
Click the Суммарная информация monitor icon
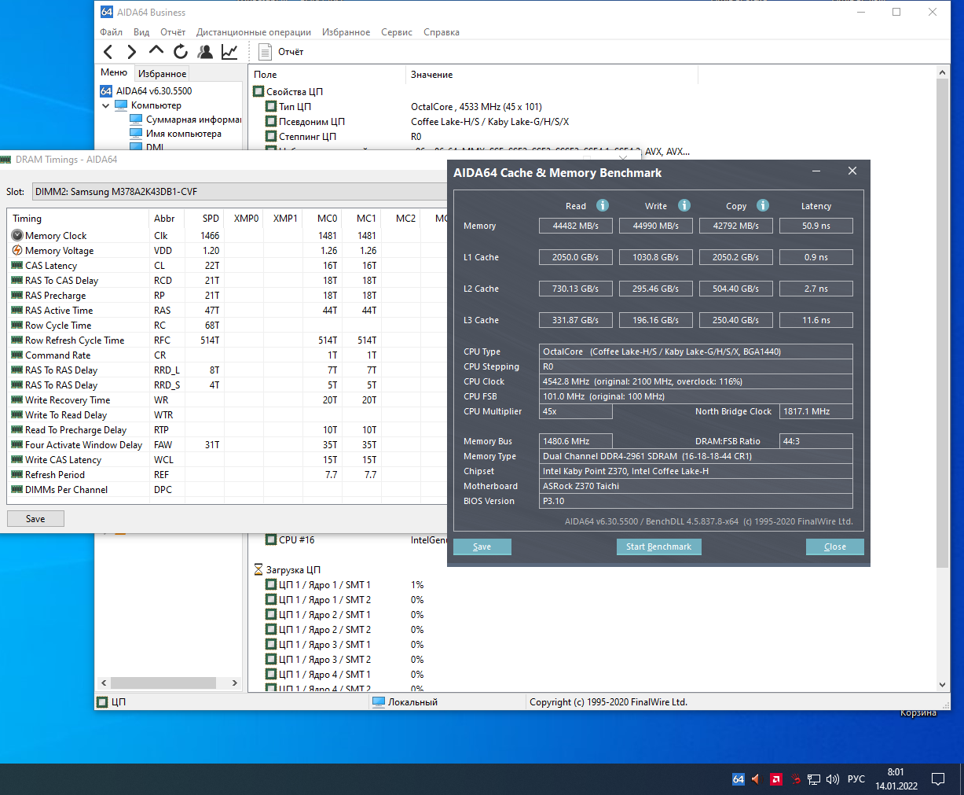coord(136,120)
